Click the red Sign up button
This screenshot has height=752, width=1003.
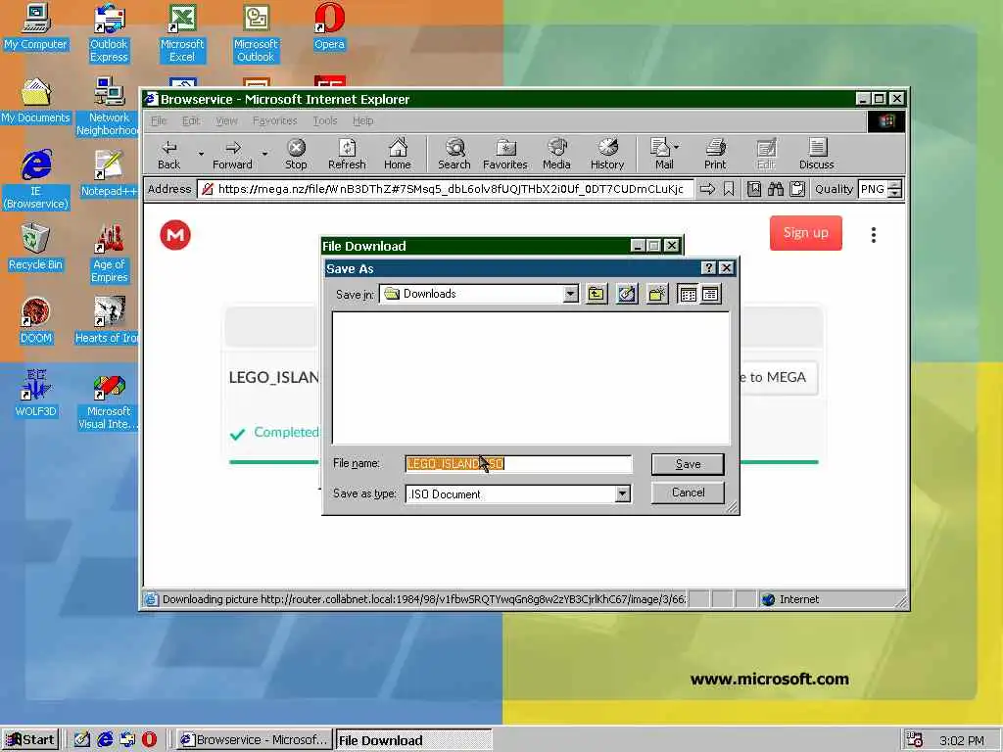click(805, 233)
